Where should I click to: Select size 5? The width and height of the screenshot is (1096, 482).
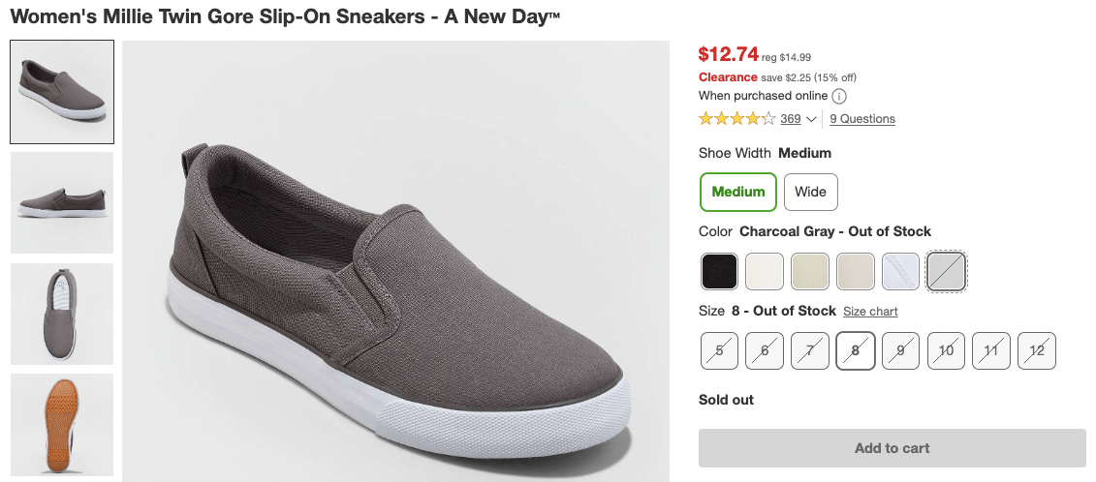pos(719,350)
